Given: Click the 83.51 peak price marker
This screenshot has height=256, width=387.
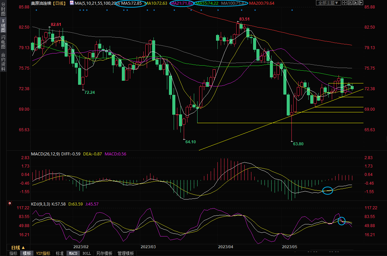Looking at the screenshot, I should point(244,19).
